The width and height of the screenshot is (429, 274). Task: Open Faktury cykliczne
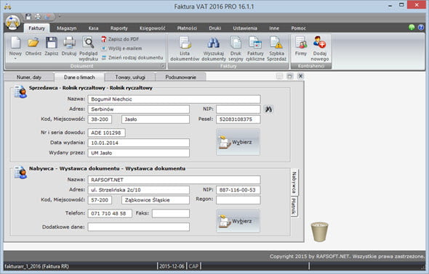pyautogui.click(x=255, y=49)
